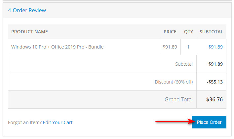
Task: Select the Windows 10 Pro + Office 2019 Pro bundle name
Action: (57, 47)
